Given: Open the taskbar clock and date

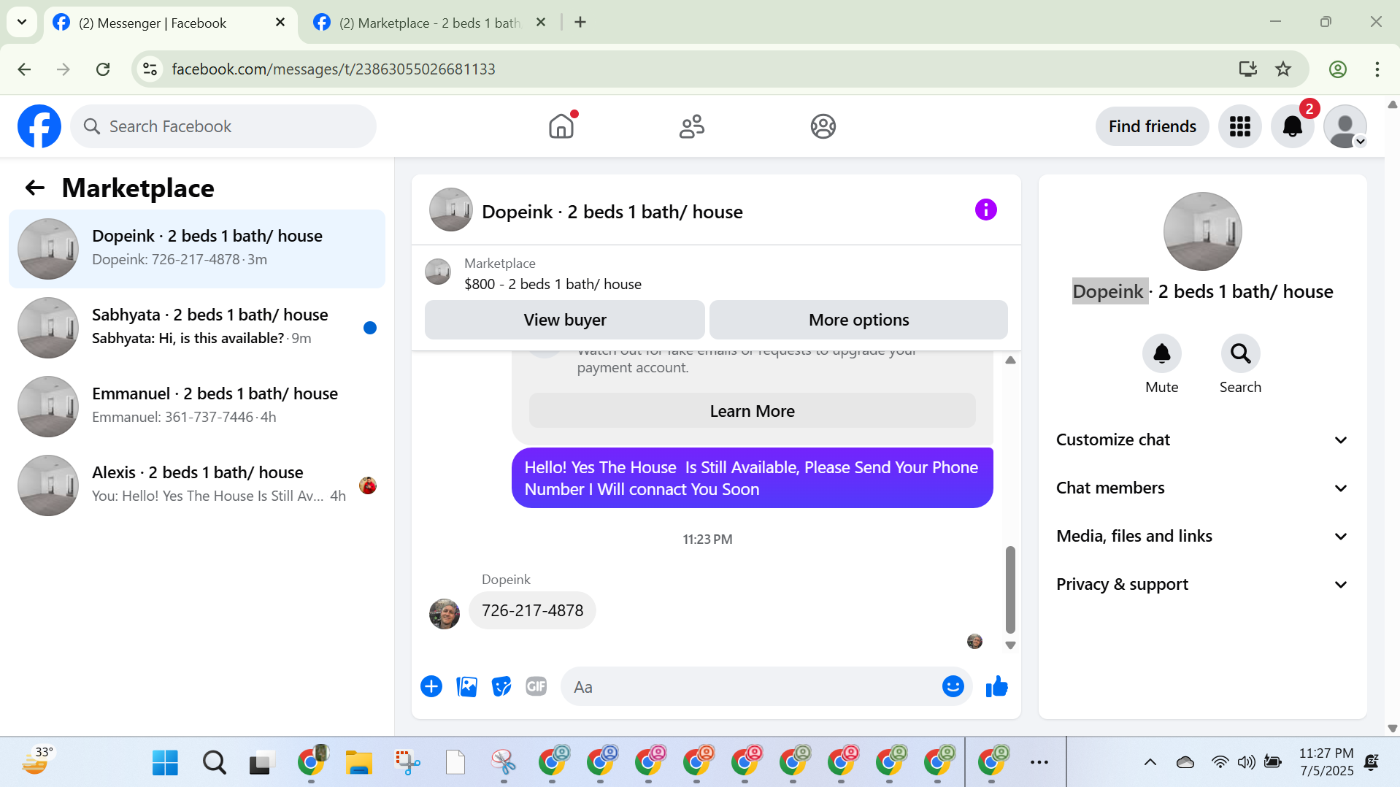Looking at the screenshot, I should [x=1326, y=762].
